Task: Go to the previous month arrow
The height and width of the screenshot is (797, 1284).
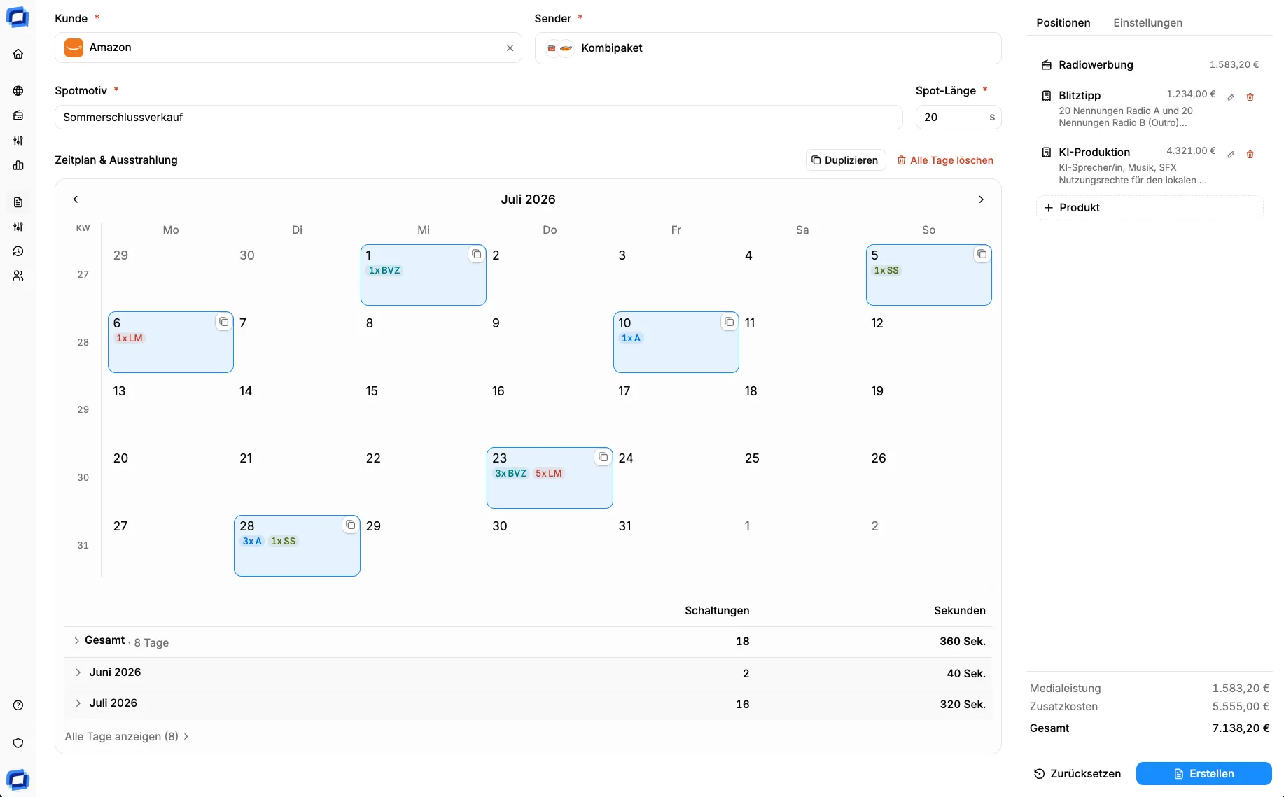Action: (76, 199)
